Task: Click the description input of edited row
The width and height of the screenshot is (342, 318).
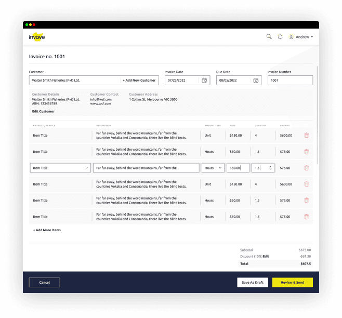Action: click(146, 168)
